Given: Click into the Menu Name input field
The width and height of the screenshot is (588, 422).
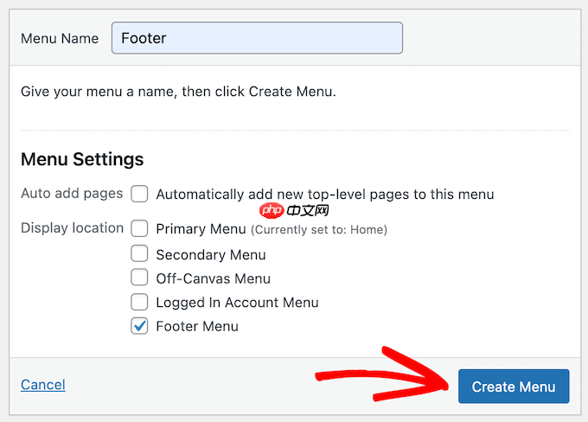Looking at the screenshot, I should pos(257,38).
